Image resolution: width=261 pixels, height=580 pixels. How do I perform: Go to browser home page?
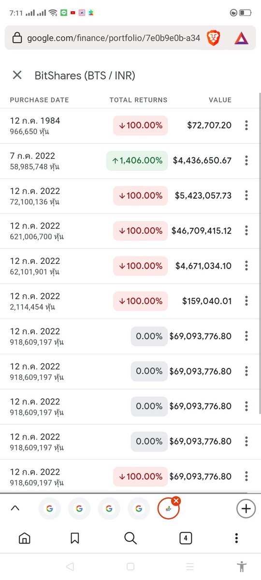click(x=24, y=538)
